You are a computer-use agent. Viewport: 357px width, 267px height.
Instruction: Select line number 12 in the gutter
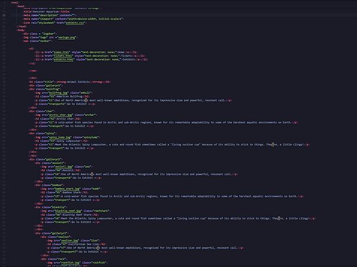4,15
